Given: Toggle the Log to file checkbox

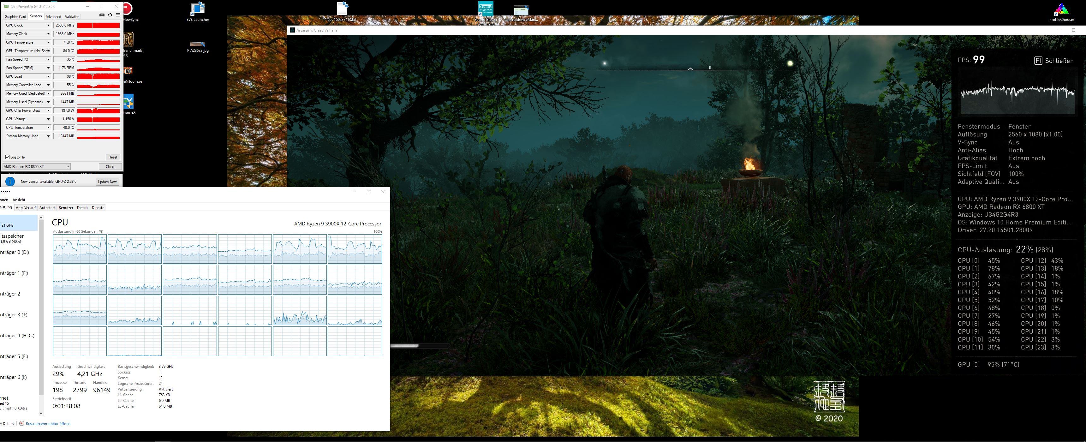Looking at the screenshot, I should click(x=7, y=157).
